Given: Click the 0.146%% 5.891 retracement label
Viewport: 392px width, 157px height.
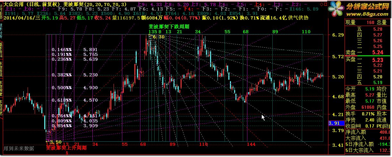Looking at the screenshot, I should click(x=75, y=50).
